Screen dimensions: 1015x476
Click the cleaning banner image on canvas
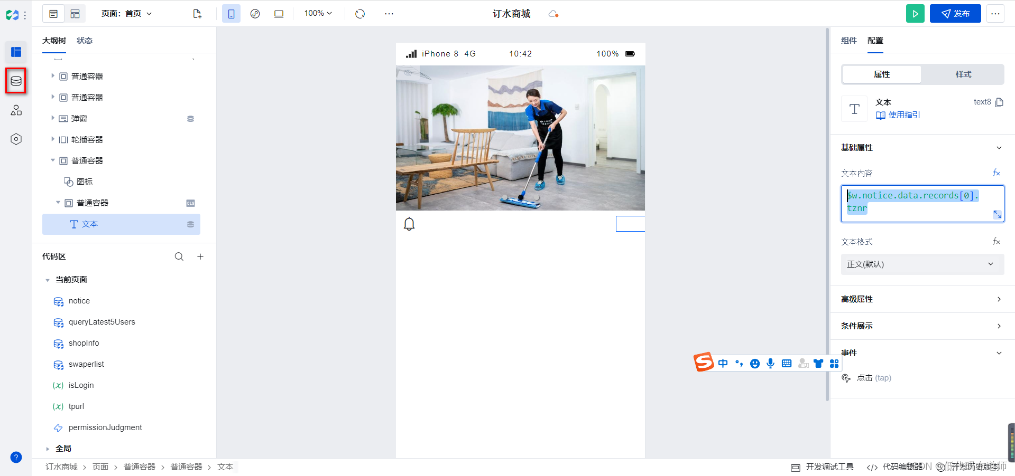[520, 138]
